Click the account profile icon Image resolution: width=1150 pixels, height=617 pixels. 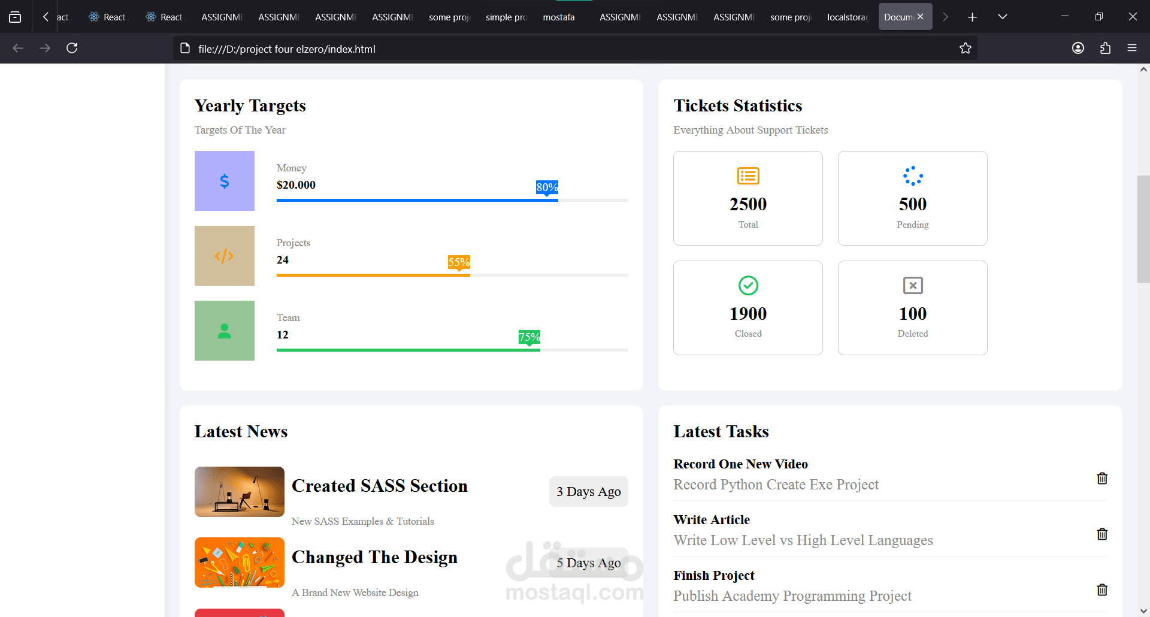1078,49
